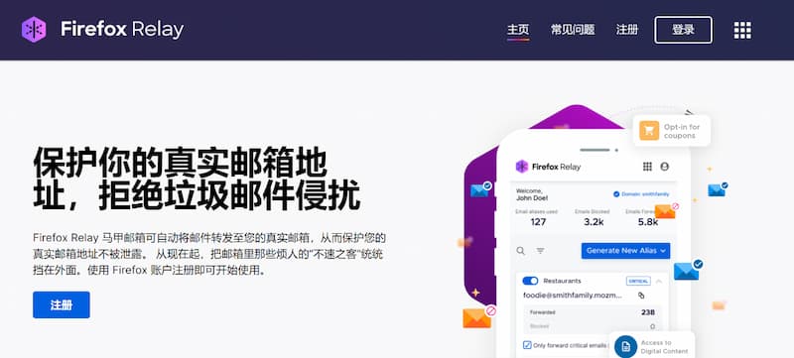Open the 主页 navigation tab
Image resolution: width=794 pixels, height=358 pixels.
[x=518, y=30]
